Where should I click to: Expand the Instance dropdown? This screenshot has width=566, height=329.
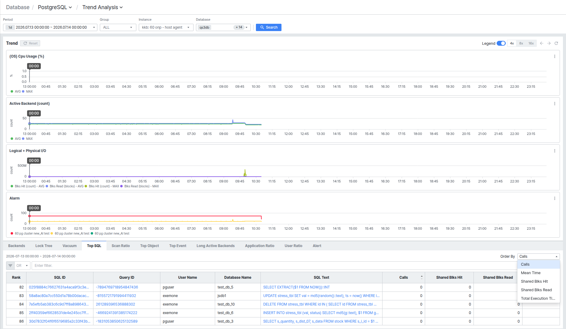(166, 27)
